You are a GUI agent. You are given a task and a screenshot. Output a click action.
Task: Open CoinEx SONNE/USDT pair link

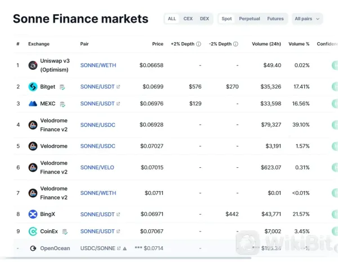point(97,232)
